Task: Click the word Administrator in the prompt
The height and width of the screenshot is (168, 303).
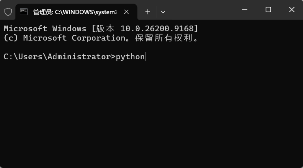Action: (79, 57)
